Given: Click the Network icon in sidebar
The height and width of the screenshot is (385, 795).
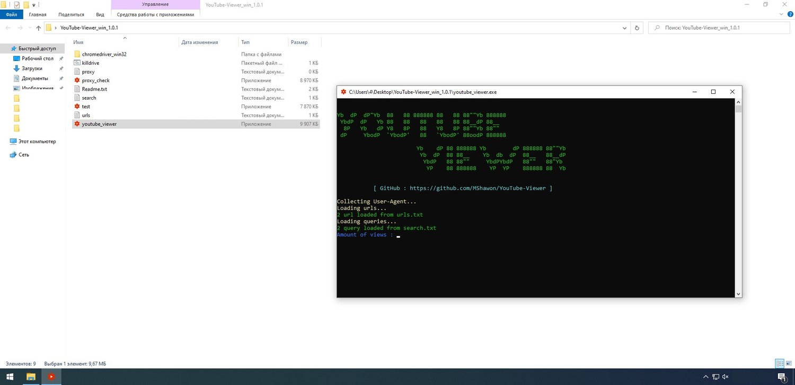Looking at the screenshot, I should point(14,155).
